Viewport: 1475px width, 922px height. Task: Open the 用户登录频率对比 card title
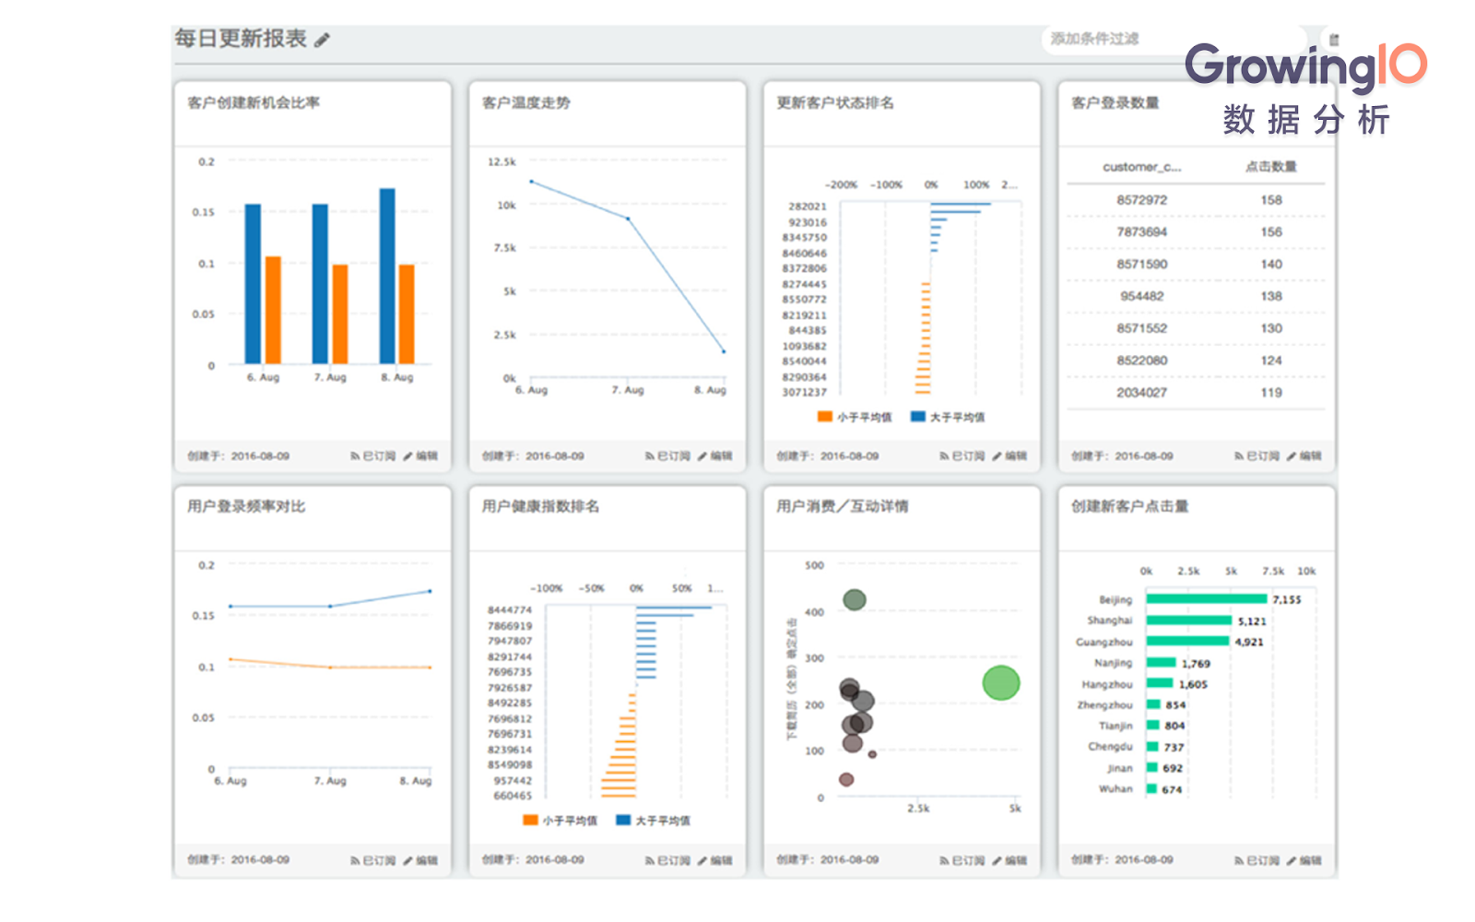coord(246,506)
